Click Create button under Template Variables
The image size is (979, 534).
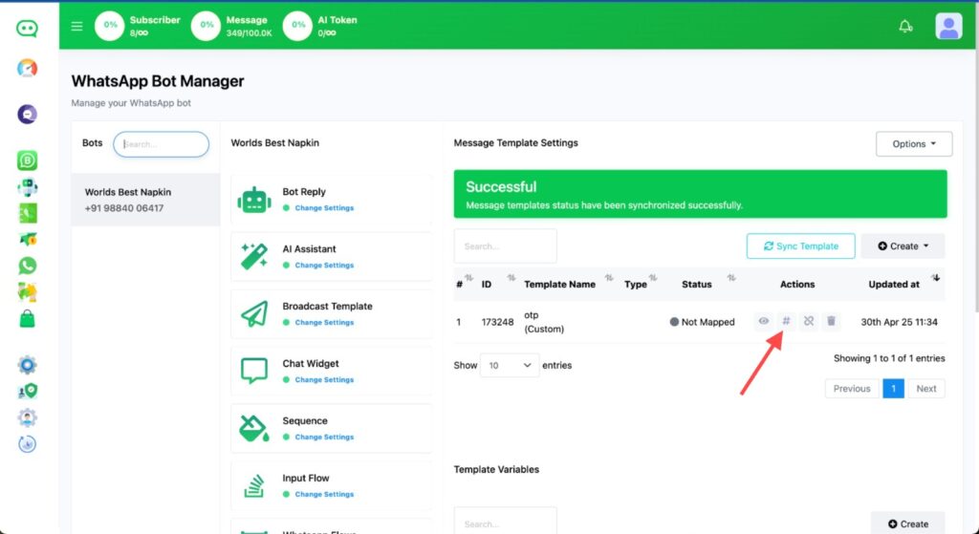coord(907,523)
